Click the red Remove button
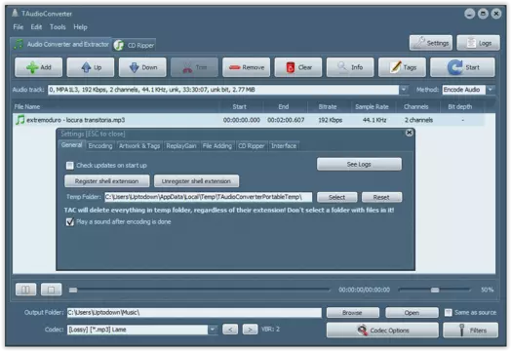This screenshot has height=351, width=511. point(247,67)
